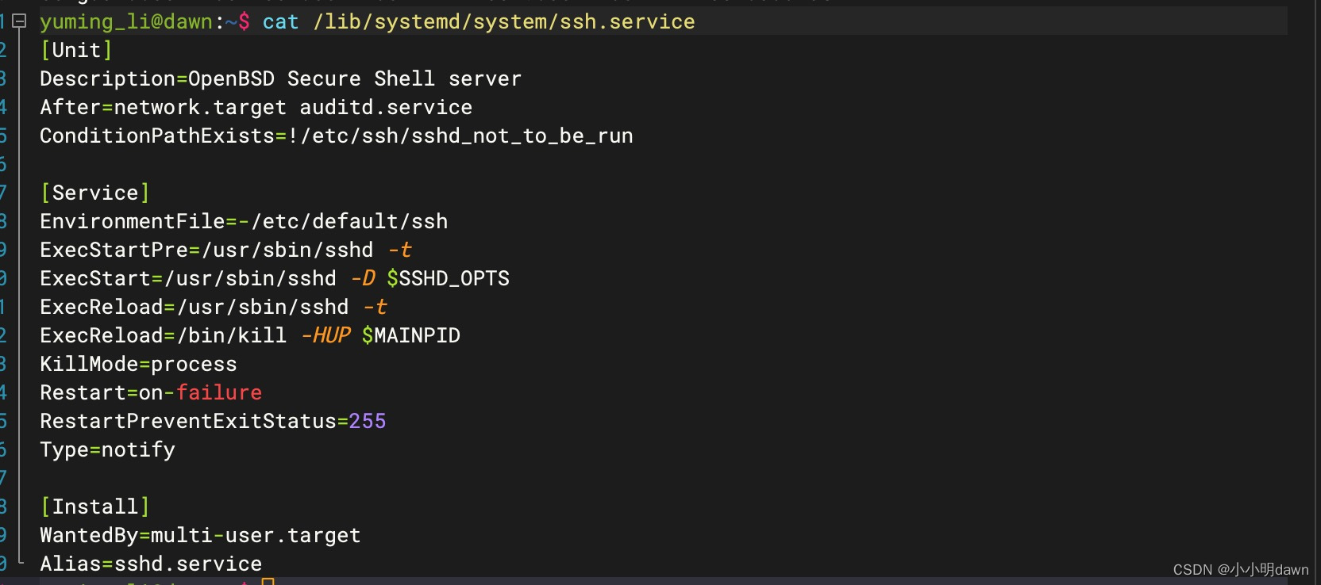
Task: Click the 'Alias=sshd.service' line
Action: (151, 564)
